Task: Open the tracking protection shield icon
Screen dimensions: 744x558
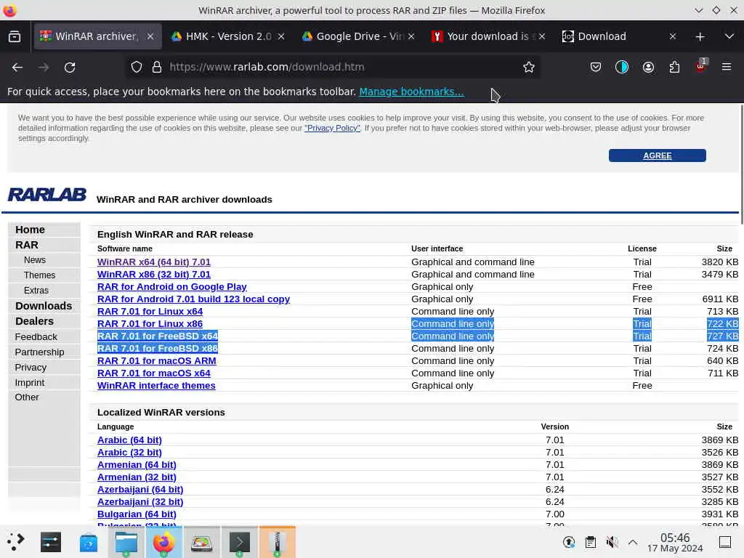Action: tap(137, 67)
